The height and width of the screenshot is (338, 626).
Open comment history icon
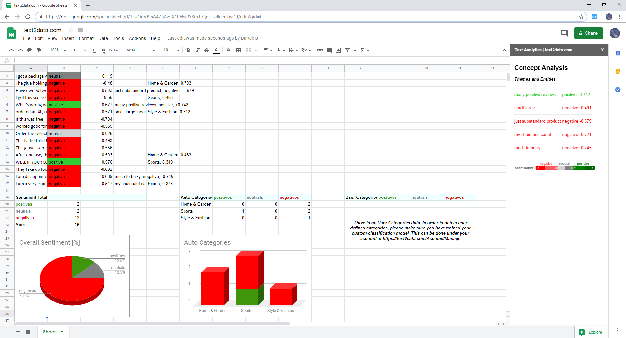[x=564, y=33]
